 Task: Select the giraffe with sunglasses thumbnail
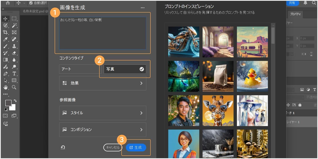pos(218,111)
